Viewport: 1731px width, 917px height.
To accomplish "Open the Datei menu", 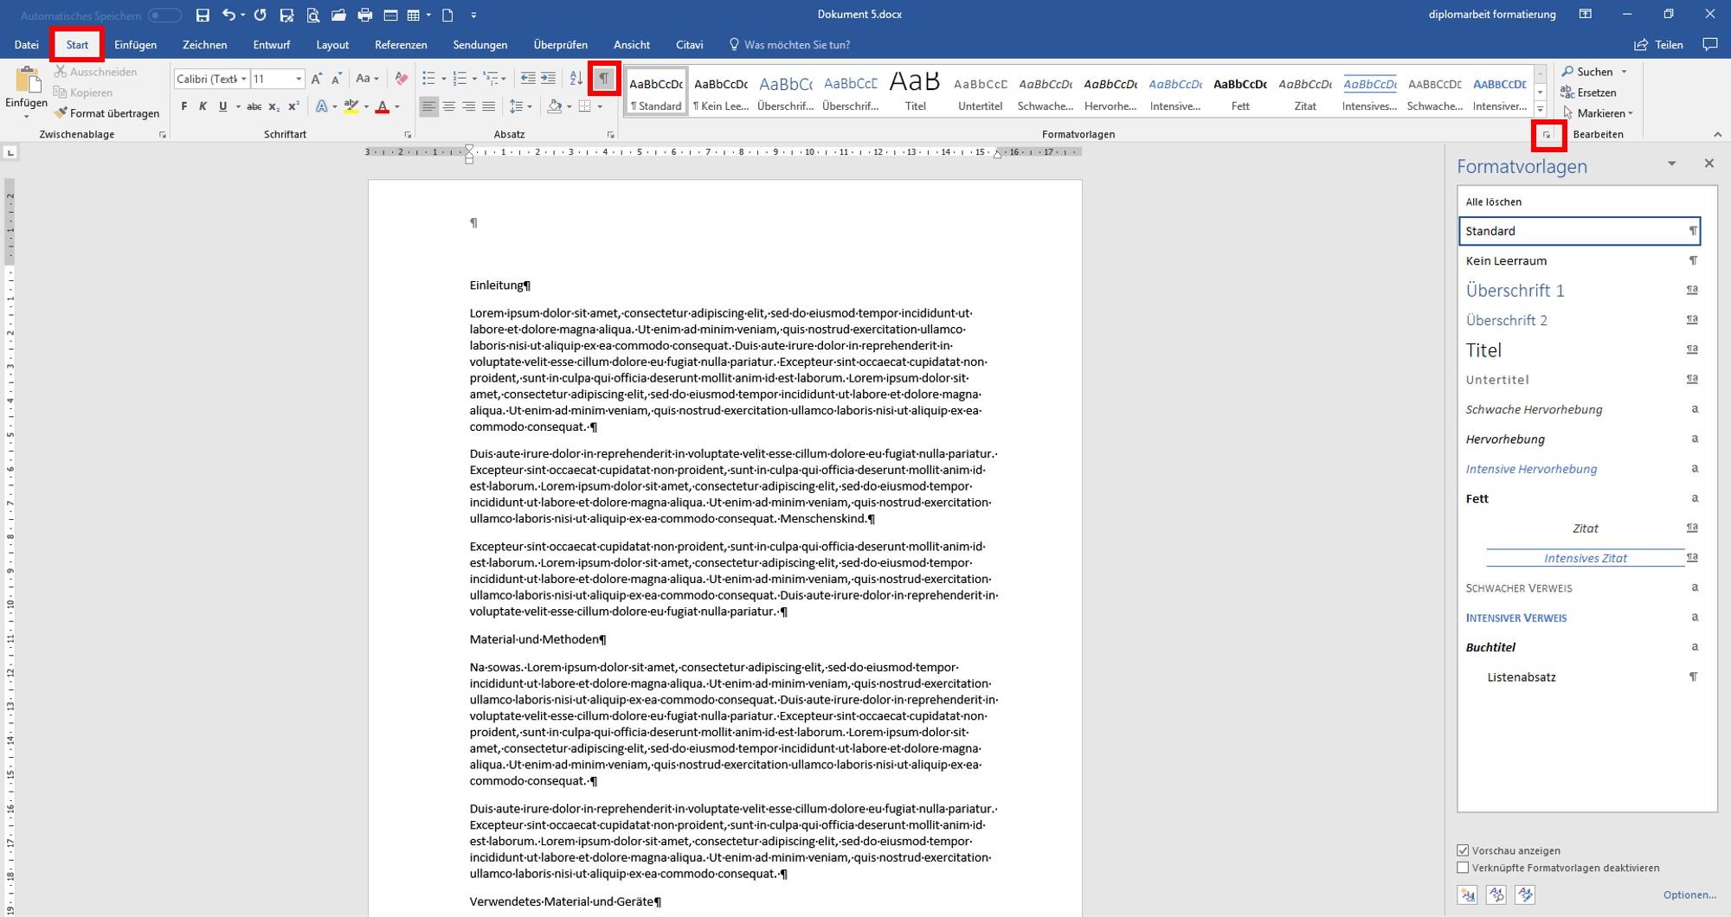I will point(26,45).
